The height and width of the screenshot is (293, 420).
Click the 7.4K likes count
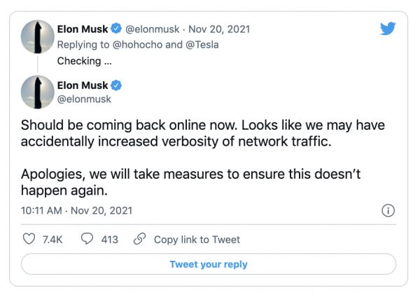click(x=52, y=239)
